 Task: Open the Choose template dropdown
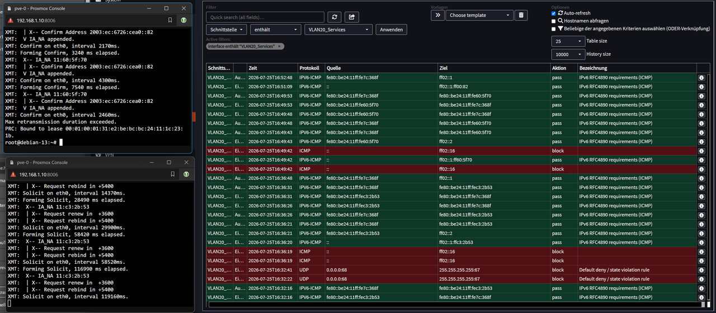(479, 16)
